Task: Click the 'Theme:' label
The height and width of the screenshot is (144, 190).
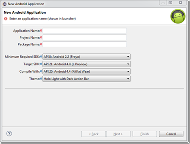Action: (x=34, y=79)
